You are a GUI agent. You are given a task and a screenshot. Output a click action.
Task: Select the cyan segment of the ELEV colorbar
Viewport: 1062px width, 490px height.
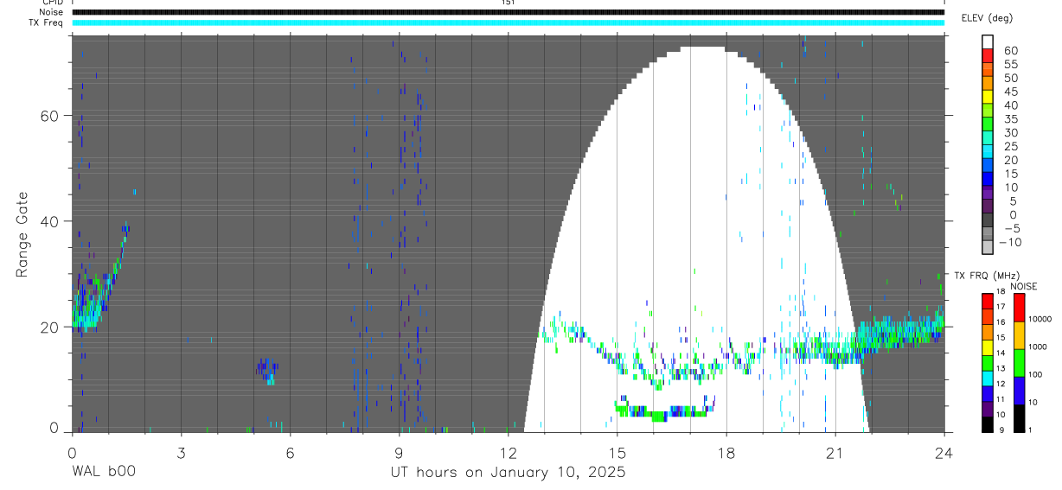tap(987, 152)
